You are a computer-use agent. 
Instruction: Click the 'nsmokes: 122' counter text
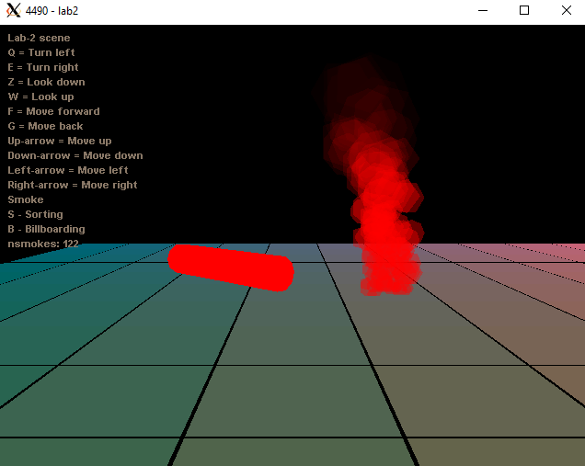tap(43, 244)
